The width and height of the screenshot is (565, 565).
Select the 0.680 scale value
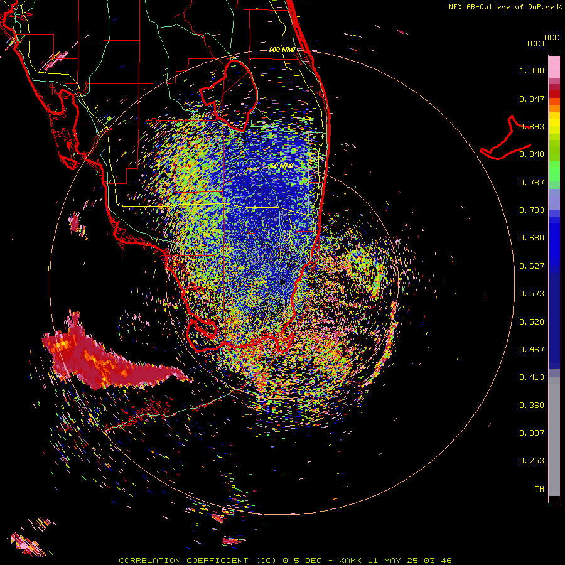coord(532,238)
